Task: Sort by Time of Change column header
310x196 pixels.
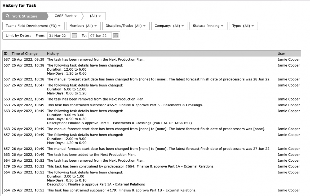Action: 25,53
